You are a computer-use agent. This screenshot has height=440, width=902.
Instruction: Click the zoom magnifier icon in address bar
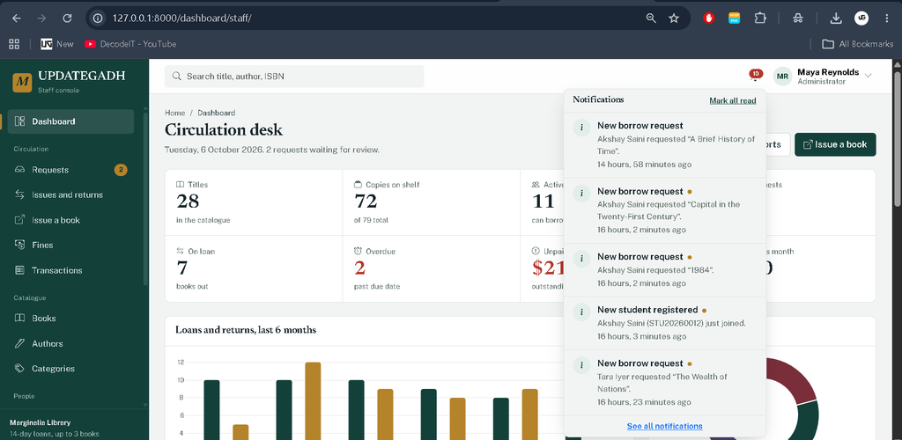pos(651,18)
